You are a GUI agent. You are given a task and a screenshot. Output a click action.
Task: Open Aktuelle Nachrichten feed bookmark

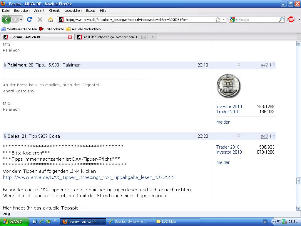pyautogui.click(x=83, y=29)
